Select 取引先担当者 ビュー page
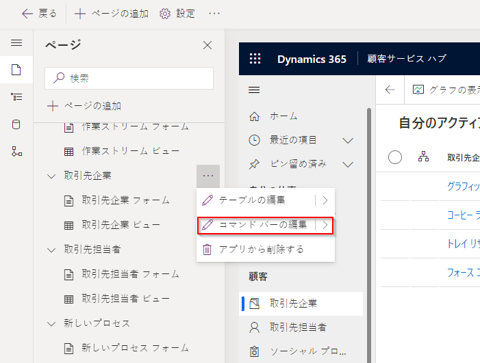The image size is (480, 363). click(x=117, y=299)
